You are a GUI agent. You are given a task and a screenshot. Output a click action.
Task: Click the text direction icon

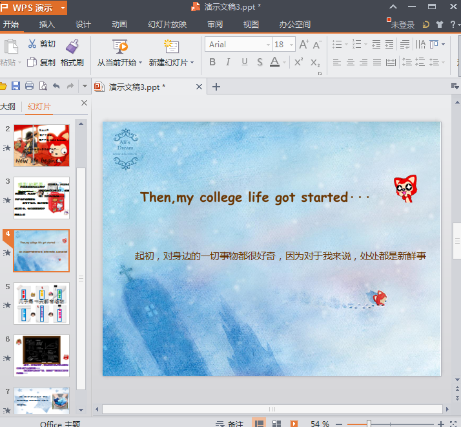[x=420, y=45]
